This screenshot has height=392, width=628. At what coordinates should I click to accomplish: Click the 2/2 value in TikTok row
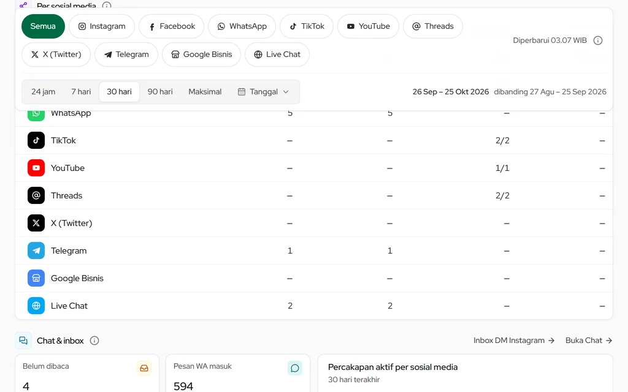502,140
